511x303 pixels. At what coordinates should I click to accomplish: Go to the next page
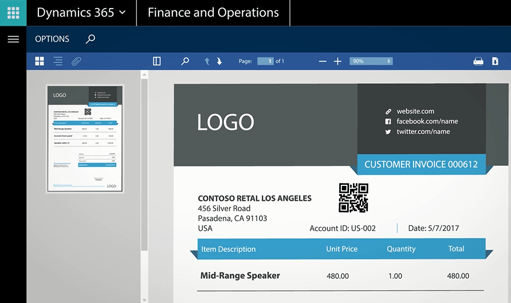[219, 61]
